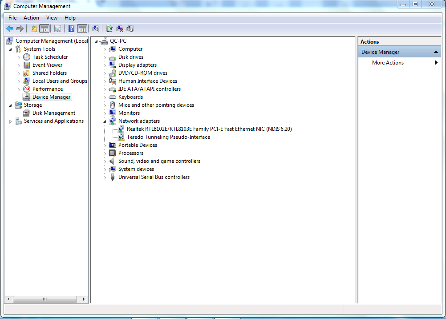The width and height of the screenshot is (446, 319).
Task: Select Computer Management (Local) root node
Action: point(52,41)
